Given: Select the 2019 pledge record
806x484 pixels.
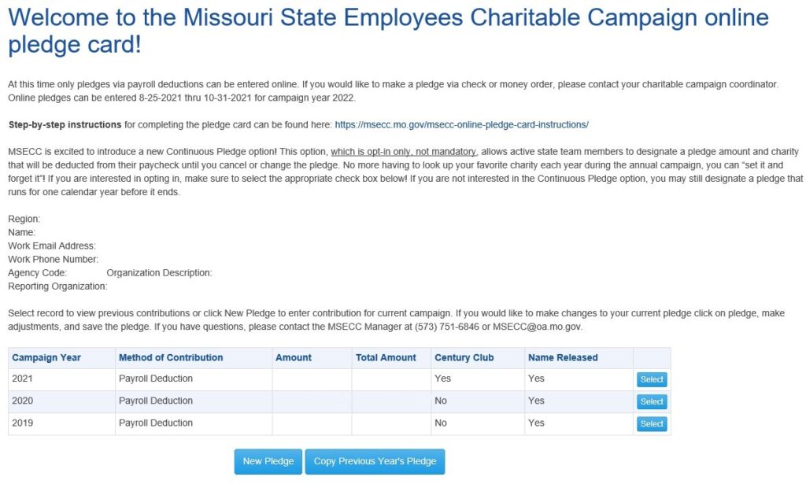Looking at the screenshot, I should [651, 423].
